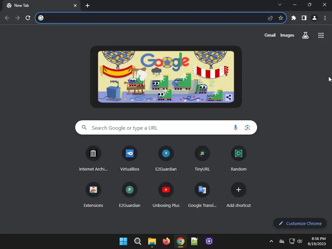Open the Search Labs flask icon
The width and height of the screenshot is (332, 249).
[x=305, y=35]
